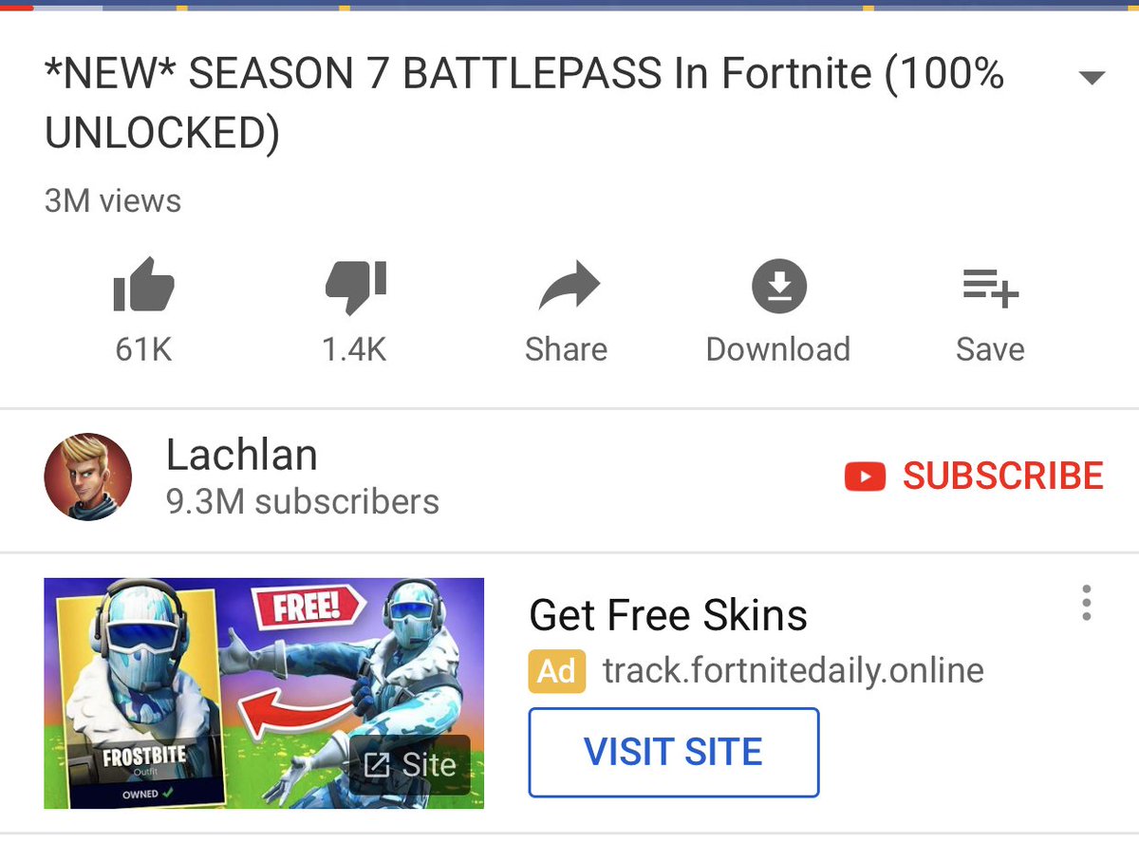Open Lachlan's channel avatar
1139x842 pixels.
coord(87,477)
